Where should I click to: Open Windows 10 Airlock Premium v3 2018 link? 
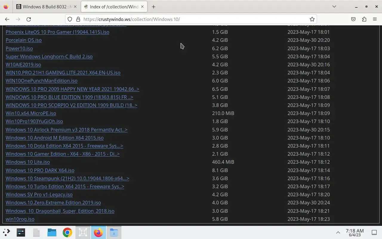coord(66,130)
